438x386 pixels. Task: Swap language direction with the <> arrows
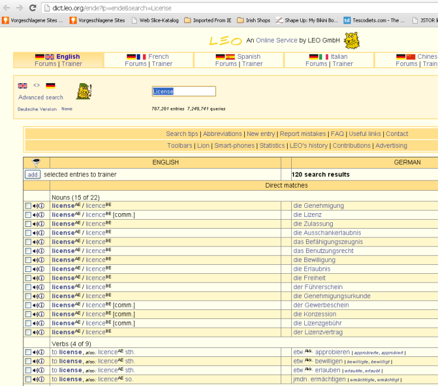[36, 86]
